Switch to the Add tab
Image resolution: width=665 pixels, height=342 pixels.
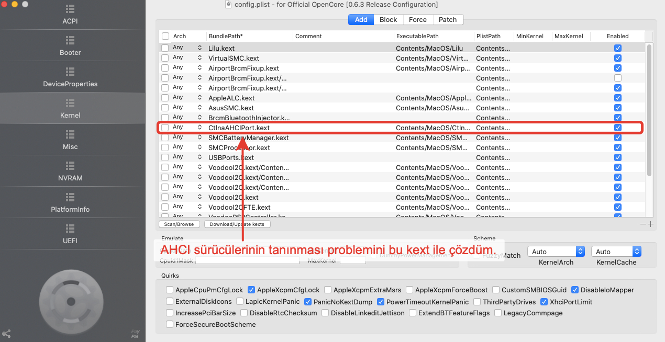(361, 19)
